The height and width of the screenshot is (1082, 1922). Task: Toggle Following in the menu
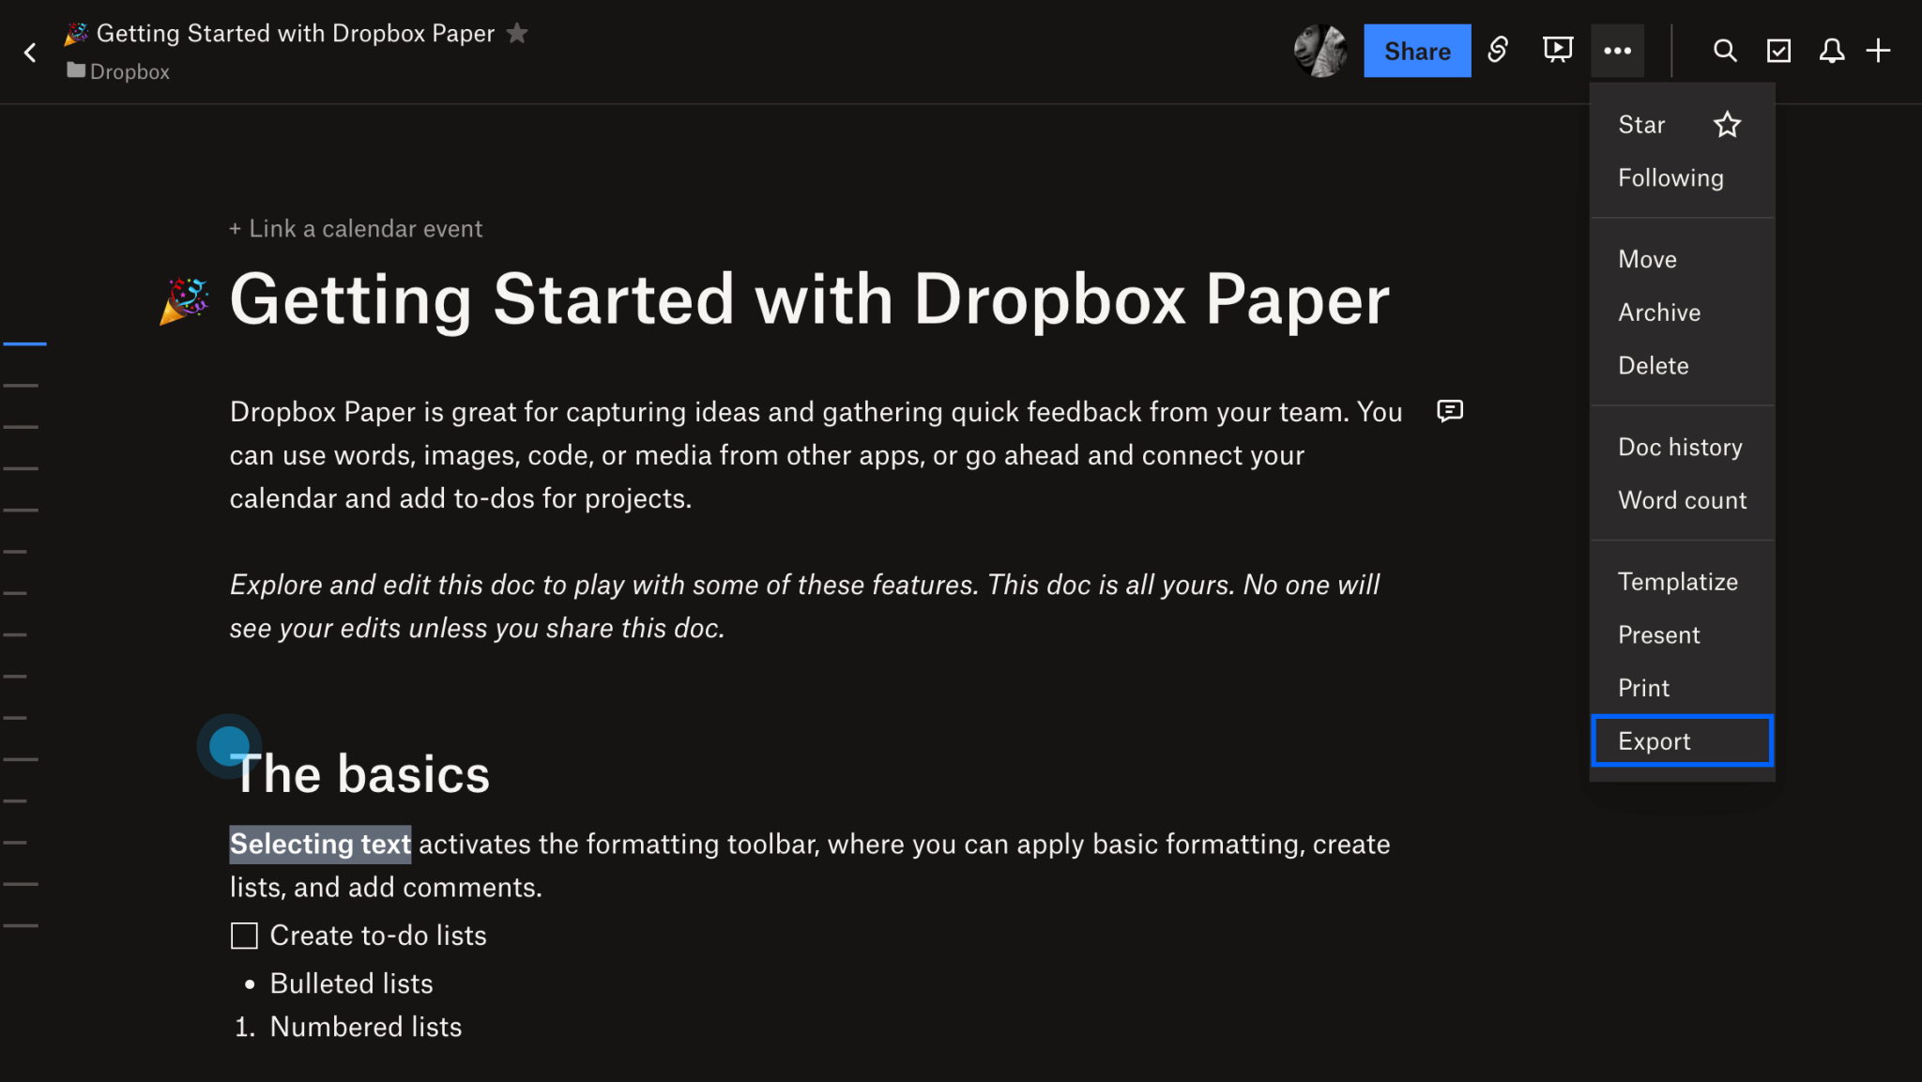tap(1670, 177)
